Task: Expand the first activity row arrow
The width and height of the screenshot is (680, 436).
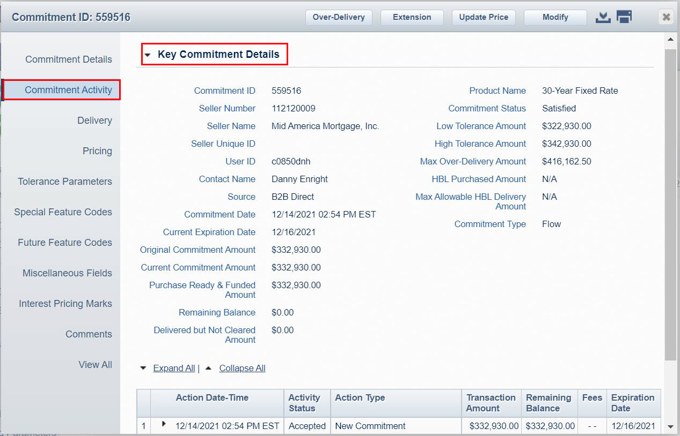Action: tap(164, 424)
